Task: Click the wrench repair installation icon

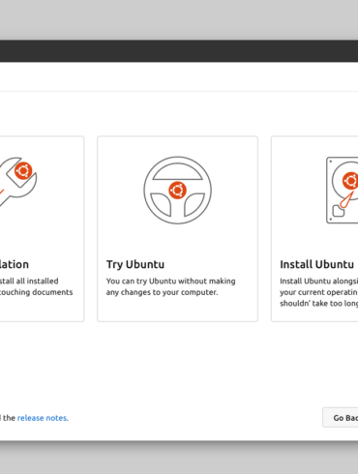Action: tap(18, 182)
